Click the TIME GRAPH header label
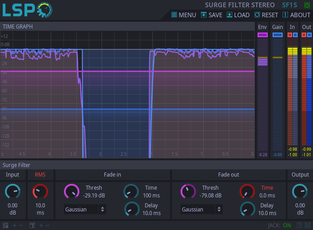 click(18, 27)
